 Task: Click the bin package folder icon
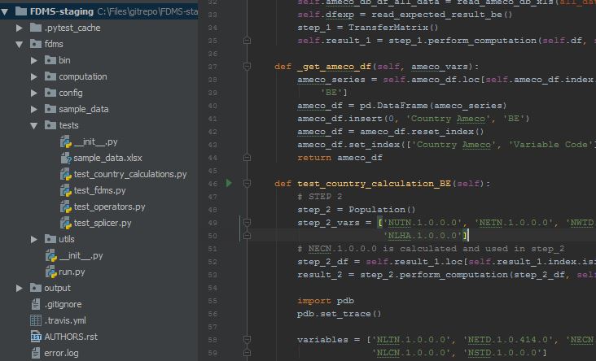[x=50, y=60]
